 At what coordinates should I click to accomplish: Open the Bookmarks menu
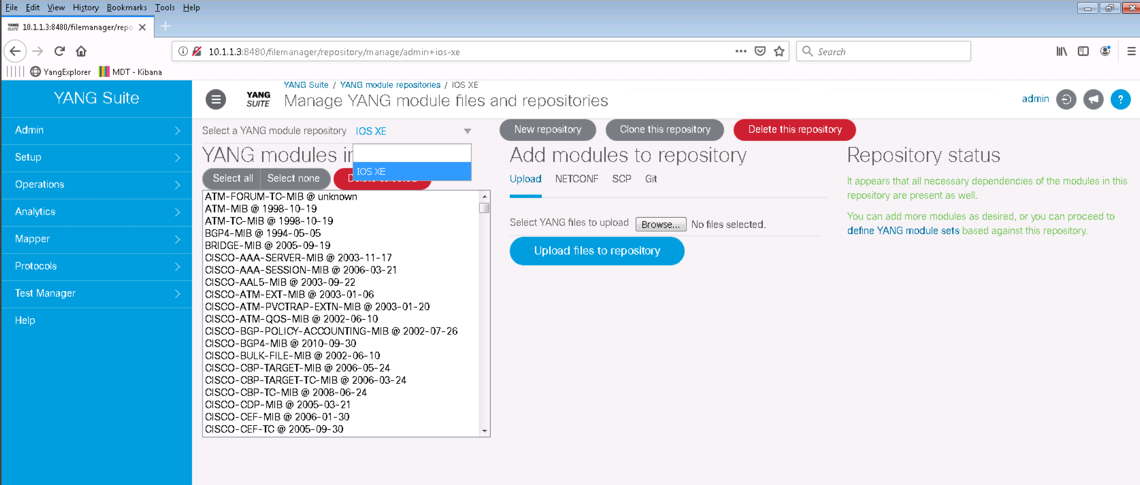[126, 7]
